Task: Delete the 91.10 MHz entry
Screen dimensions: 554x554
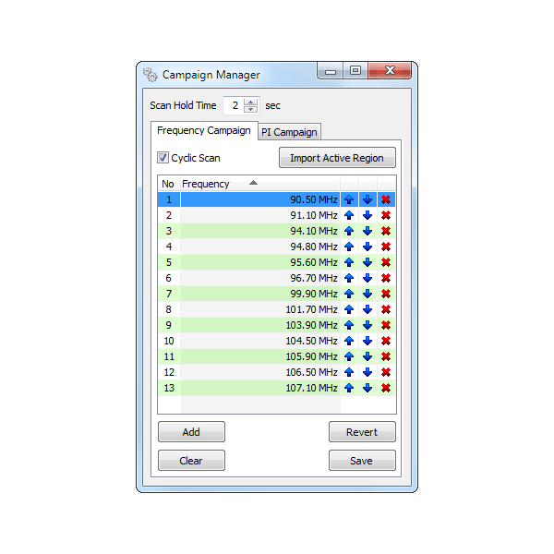Action: click(386, 215)
